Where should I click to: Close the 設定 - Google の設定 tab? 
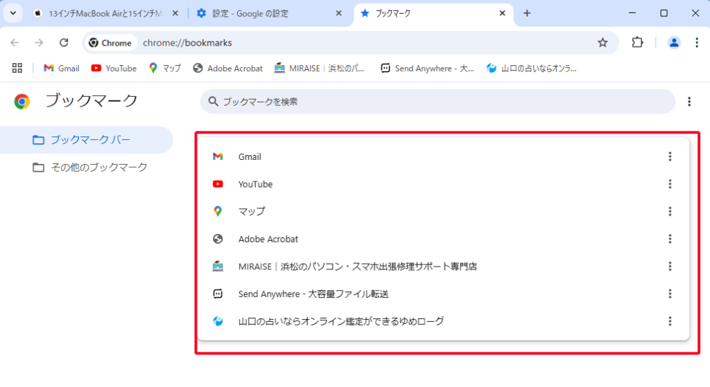(x=338, y=14)
